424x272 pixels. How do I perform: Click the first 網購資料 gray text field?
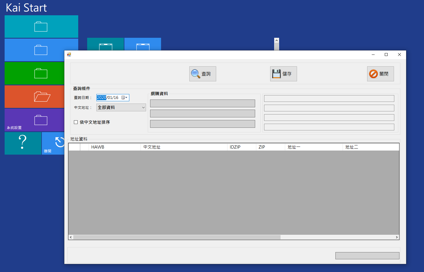202,103
